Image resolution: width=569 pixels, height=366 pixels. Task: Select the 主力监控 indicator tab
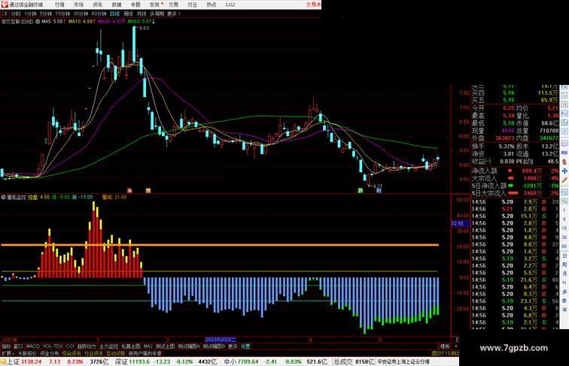point(108,346)
